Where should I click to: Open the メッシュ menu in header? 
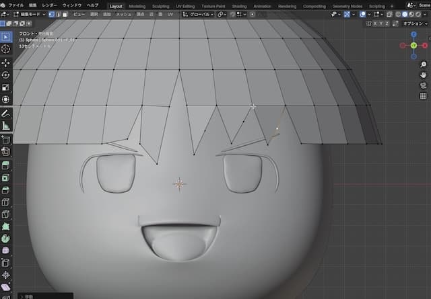(x=124, y=13)
